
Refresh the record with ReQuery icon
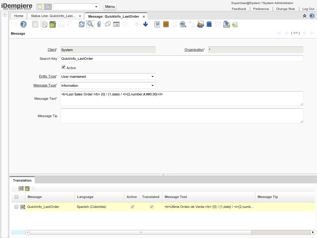pos(81,24)
